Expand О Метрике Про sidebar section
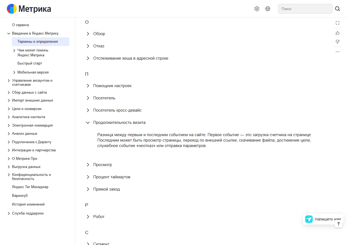This screenshot has height=245, width=349. pos(9,159)
